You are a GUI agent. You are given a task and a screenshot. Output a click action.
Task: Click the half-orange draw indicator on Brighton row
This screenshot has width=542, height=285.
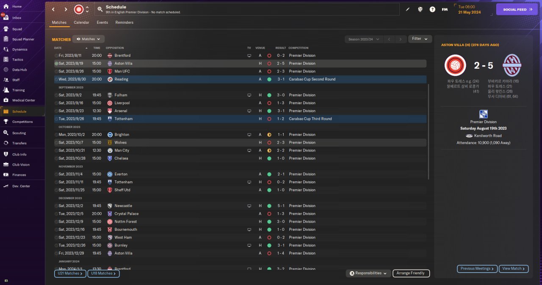pos(269,135)
